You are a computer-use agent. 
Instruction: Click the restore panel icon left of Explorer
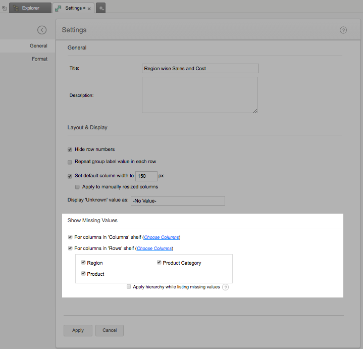[4, 8]
